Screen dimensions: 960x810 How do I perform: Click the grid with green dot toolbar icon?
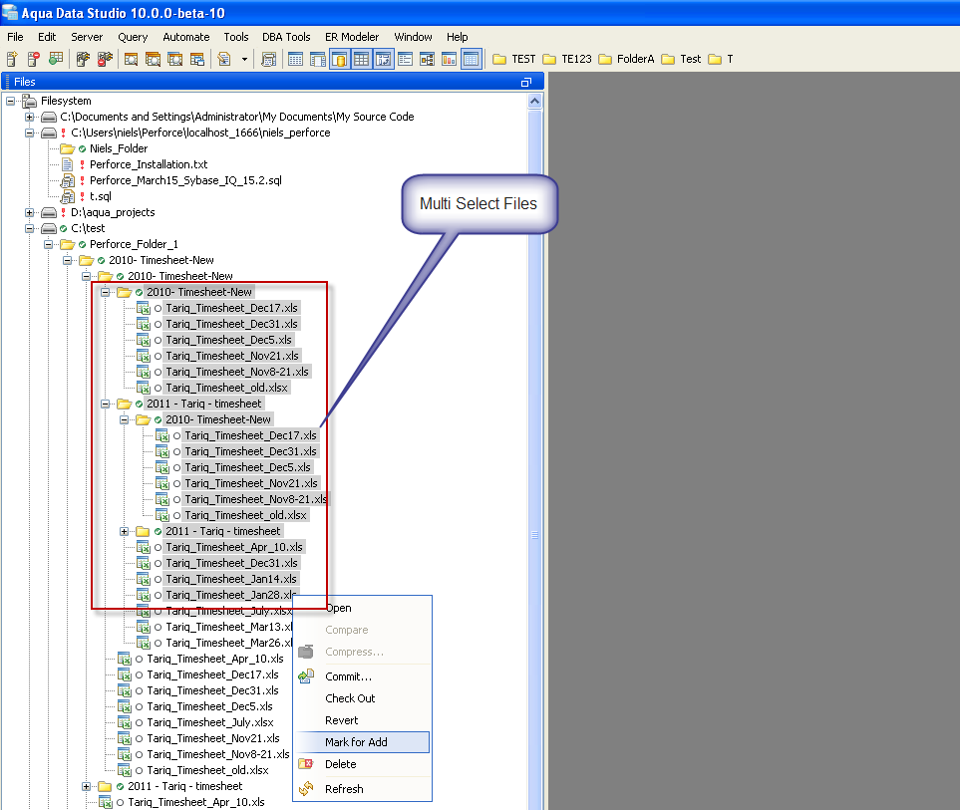coord(56,59)
